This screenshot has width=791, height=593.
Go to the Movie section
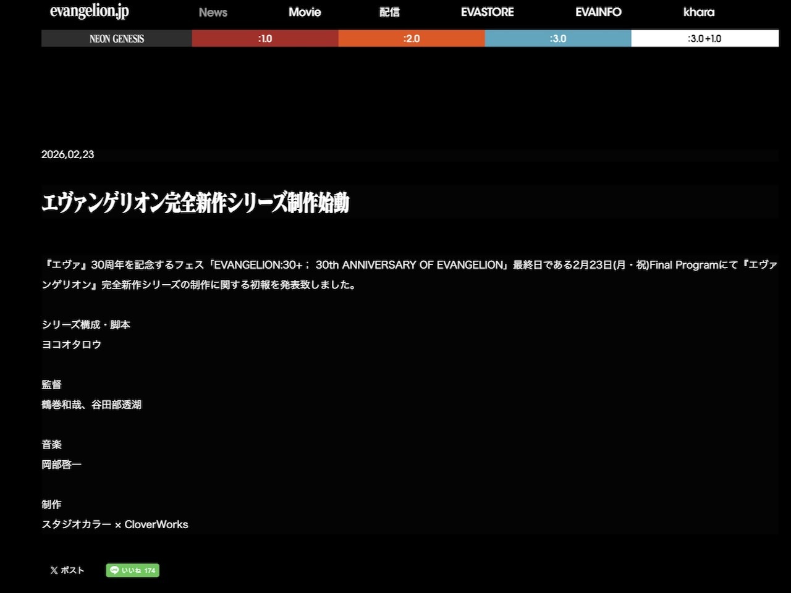pyautogui.click(x=305, y=12)
